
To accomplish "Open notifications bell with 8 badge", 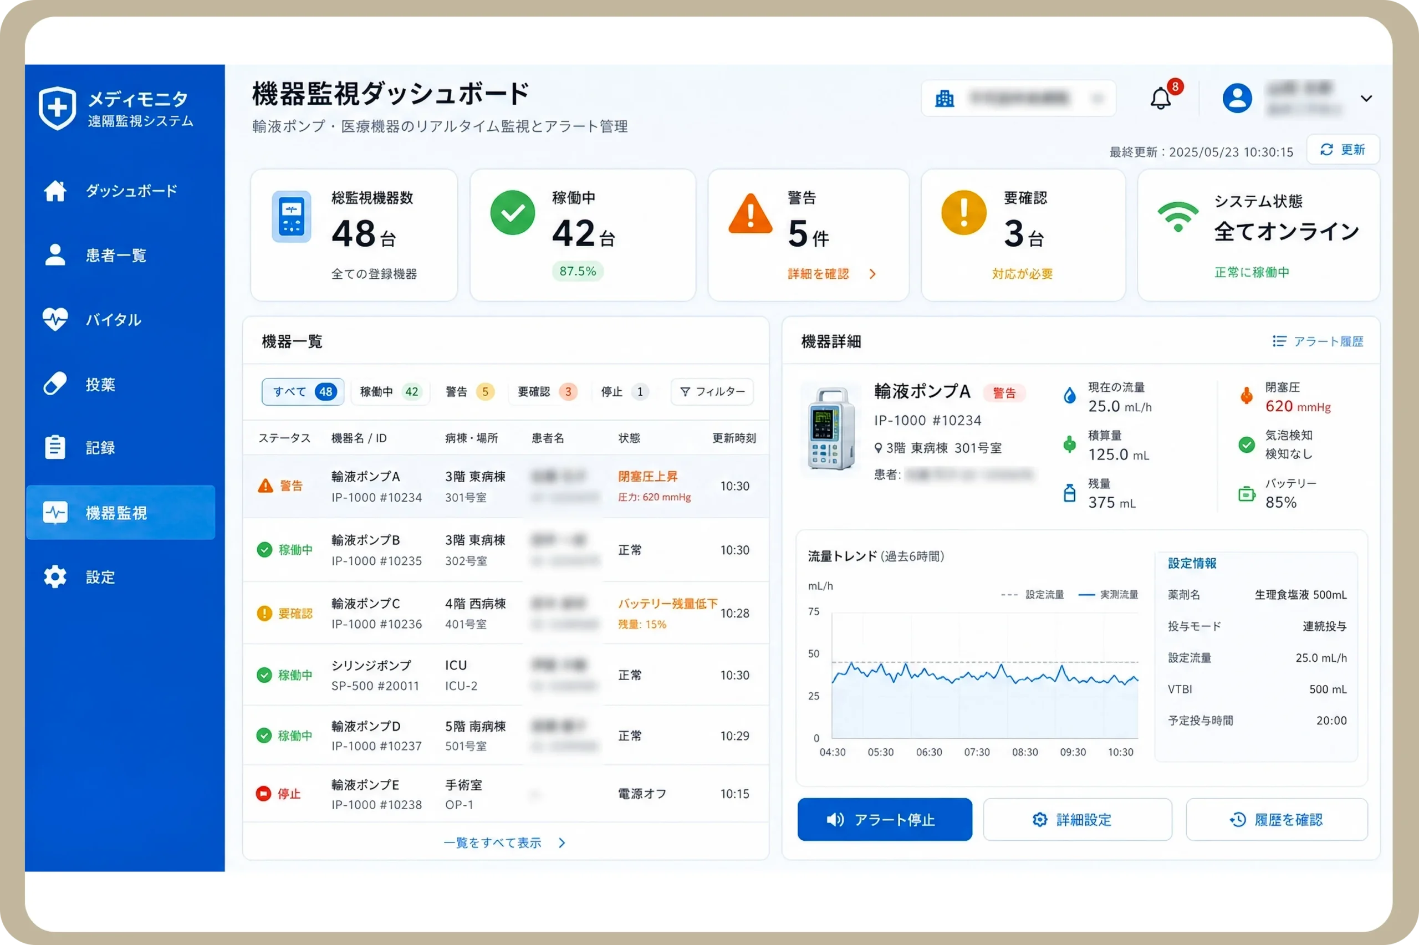I will (x=1161, y=98).
